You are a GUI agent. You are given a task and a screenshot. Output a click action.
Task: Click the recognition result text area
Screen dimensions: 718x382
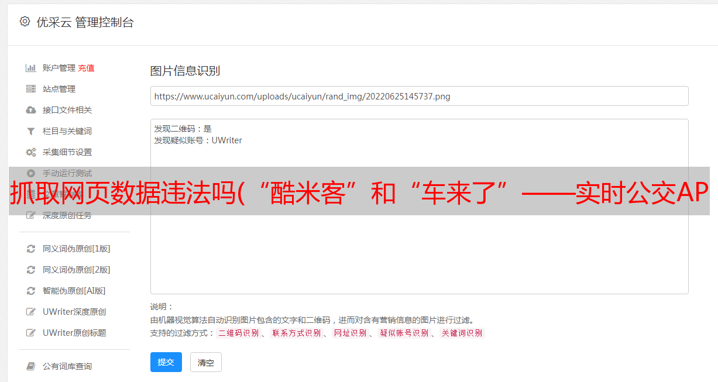click(x=419, y=207)
